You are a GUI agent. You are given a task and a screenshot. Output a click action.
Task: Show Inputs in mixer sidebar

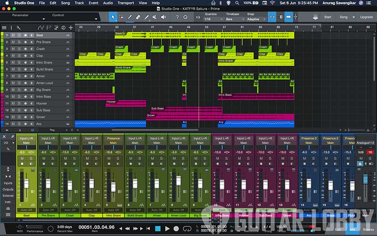[8, 183]
